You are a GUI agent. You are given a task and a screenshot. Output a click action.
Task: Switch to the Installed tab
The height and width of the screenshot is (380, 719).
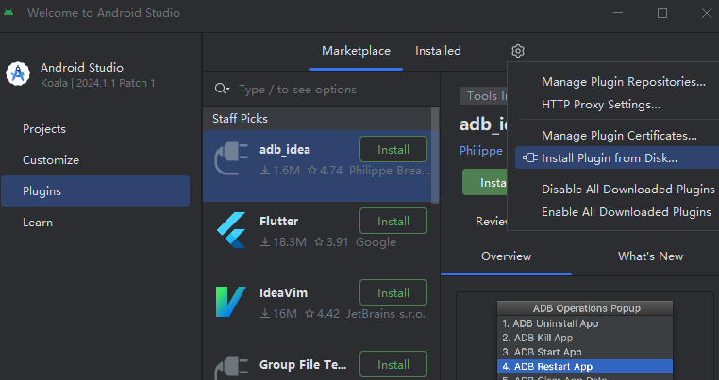tap(438, 51)
